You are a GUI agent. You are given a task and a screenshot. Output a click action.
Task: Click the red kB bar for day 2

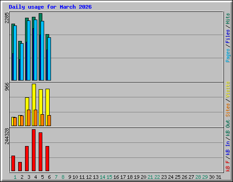coord(20,167)
